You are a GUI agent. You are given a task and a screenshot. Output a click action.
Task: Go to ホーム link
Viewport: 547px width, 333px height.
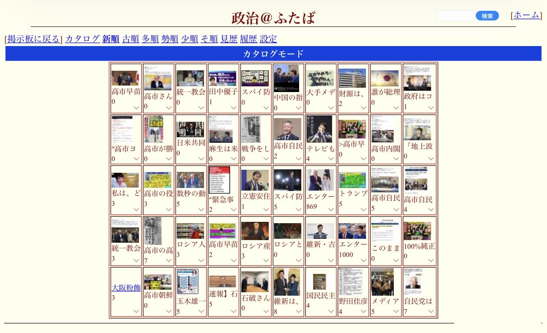point(526,15)
